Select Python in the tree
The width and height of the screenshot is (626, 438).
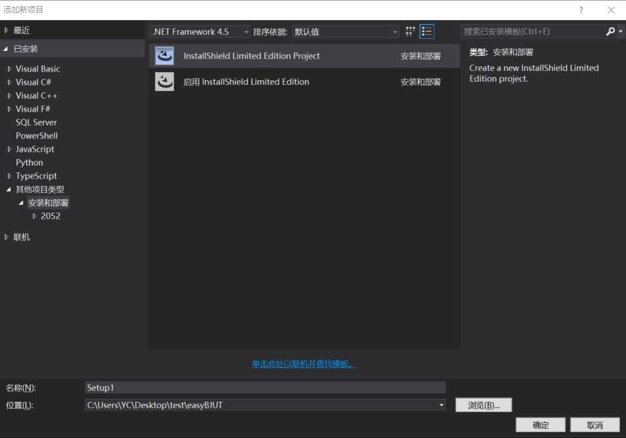29,162
